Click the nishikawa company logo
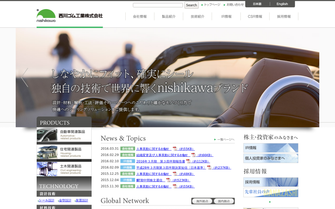This screenshot has height=209, width=335. (69, 16)
